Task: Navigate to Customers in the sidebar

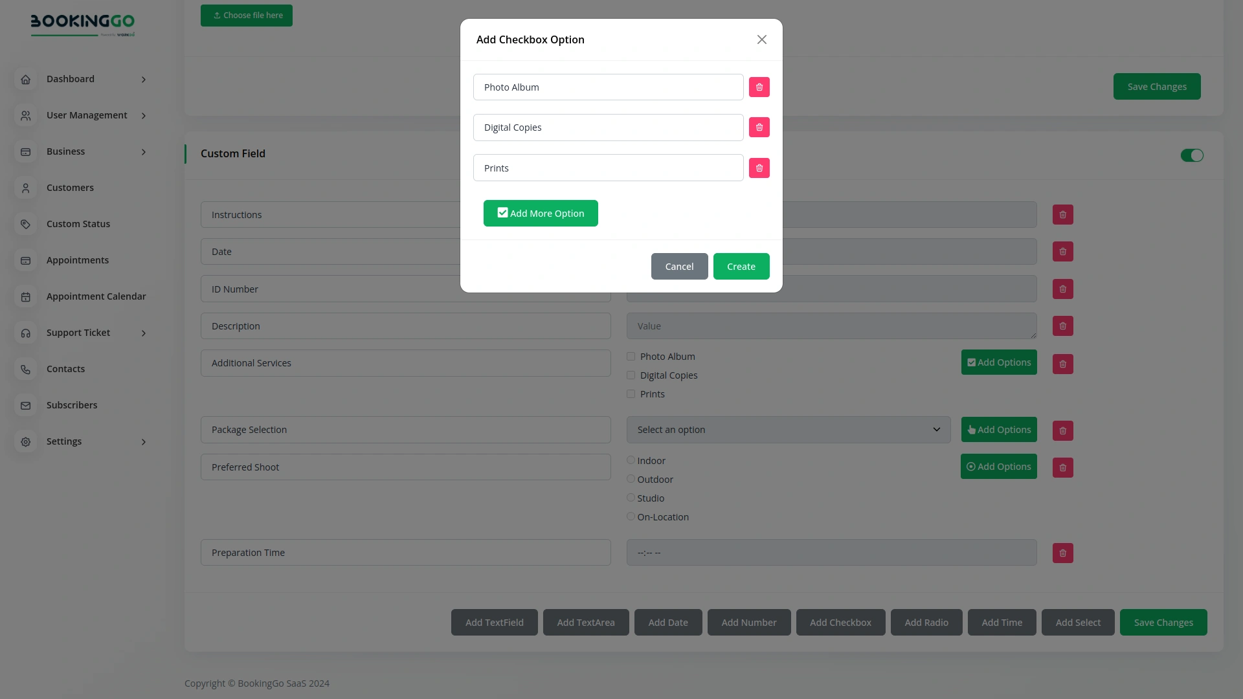Action: [70, 188]
